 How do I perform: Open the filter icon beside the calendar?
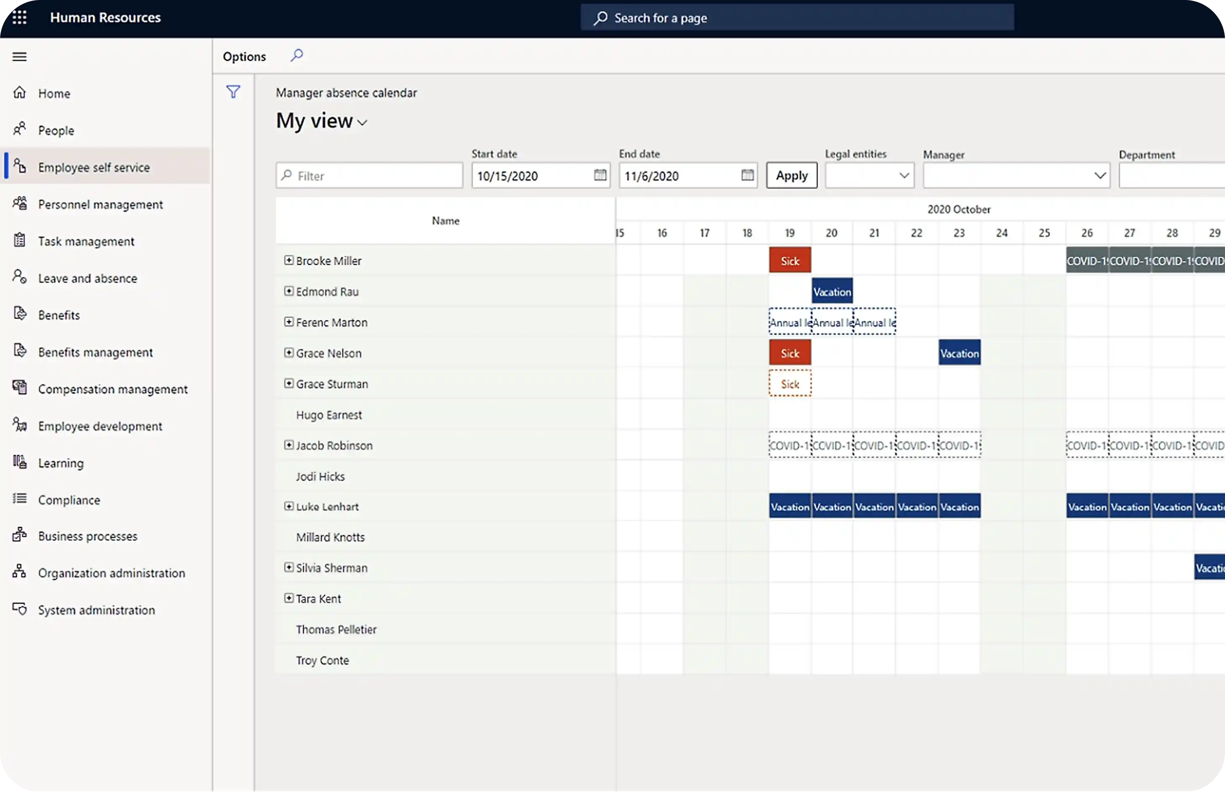233,92
